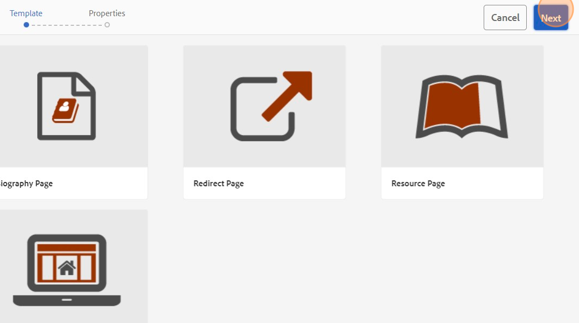The image size is (579, 323).
Task: Select the Biography Page card label
Action: point(26,184)
